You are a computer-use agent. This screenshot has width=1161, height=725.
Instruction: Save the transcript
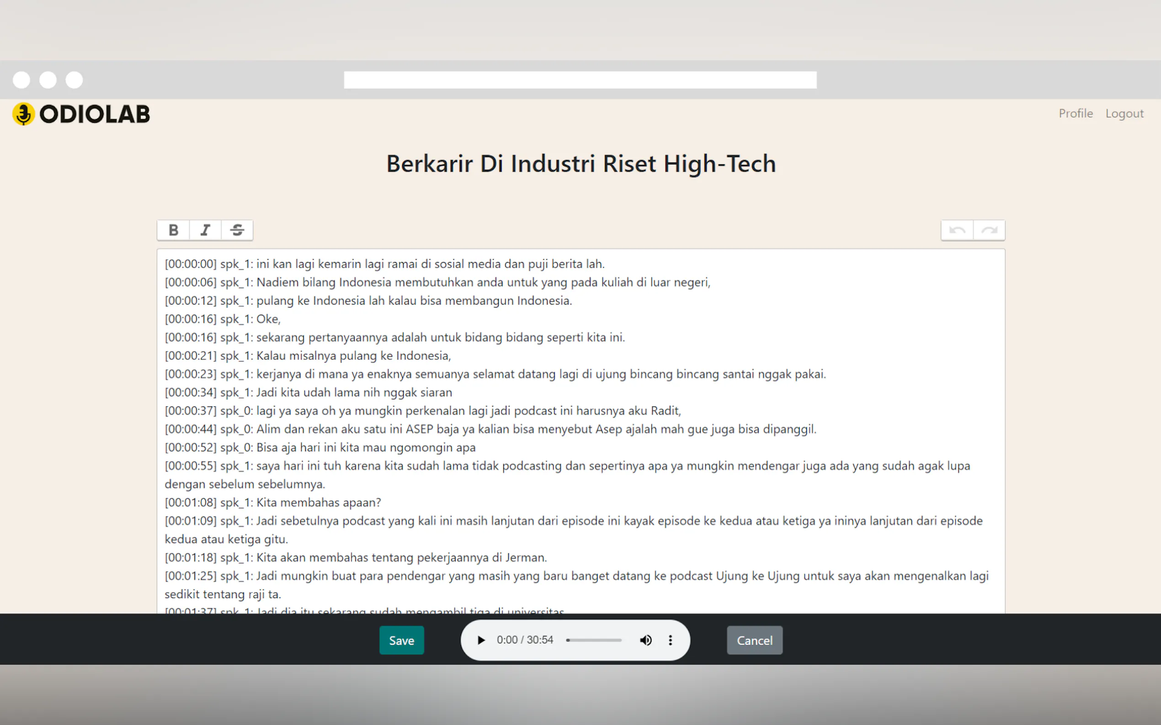tap(401, 640)
